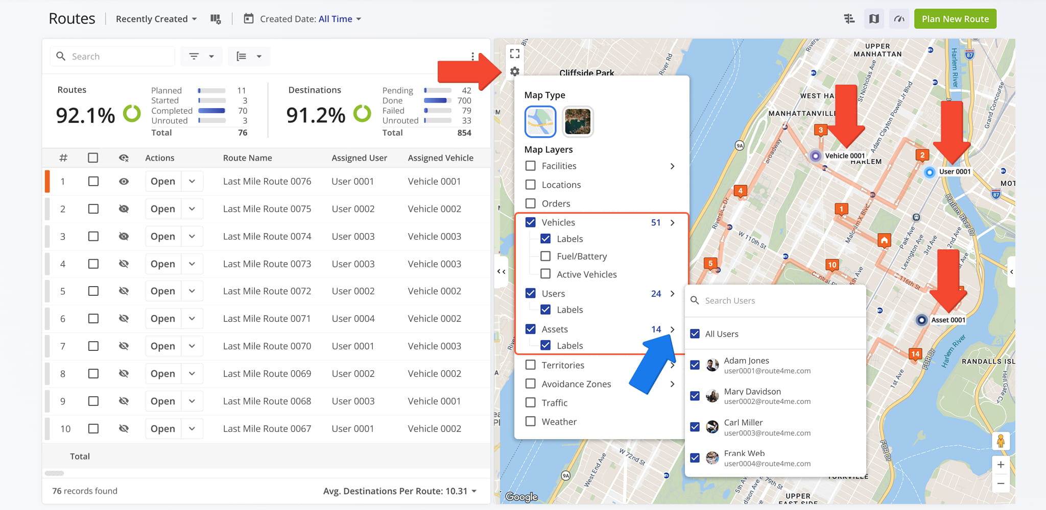
Task: Select the default road map type
Action: pyautogui.click(x=540, y=121)
